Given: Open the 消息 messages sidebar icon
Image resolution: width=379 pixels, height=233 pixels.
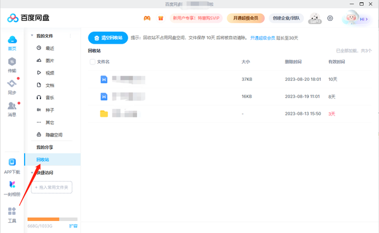Looking at the screenshot, I should pos(12,105).
